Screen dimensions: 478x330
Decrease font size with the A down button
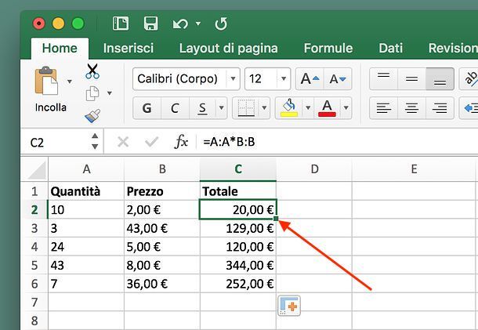338,79
